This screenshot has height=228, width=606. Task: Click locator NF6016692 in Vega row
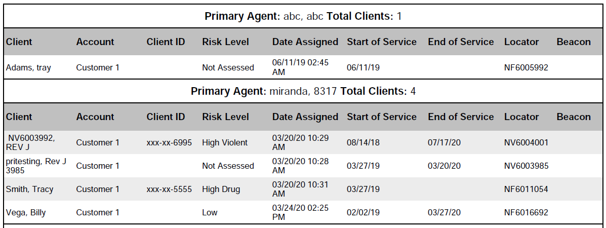526,213
